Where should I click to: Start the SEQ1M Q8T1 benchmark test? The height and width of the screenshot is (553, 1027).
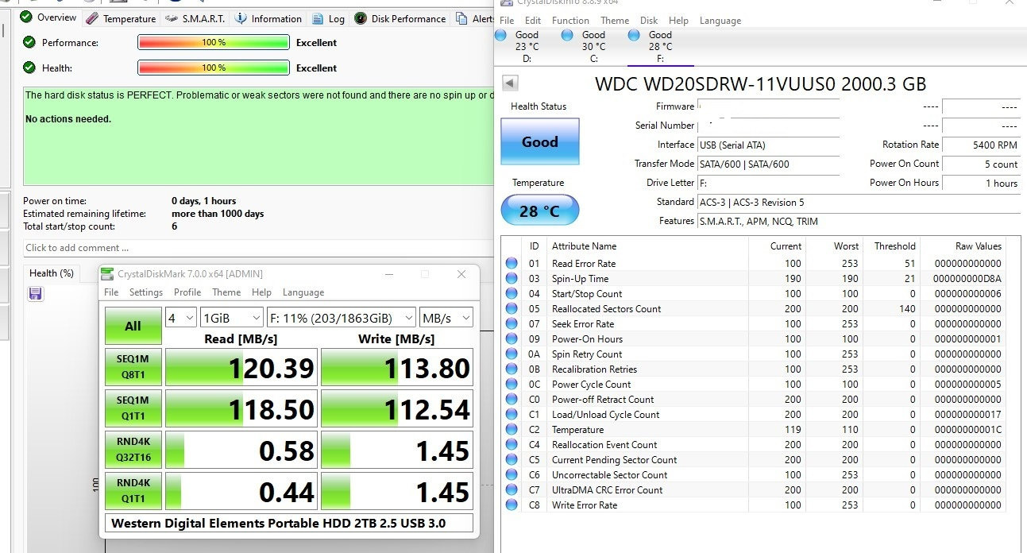click(133, 367)
